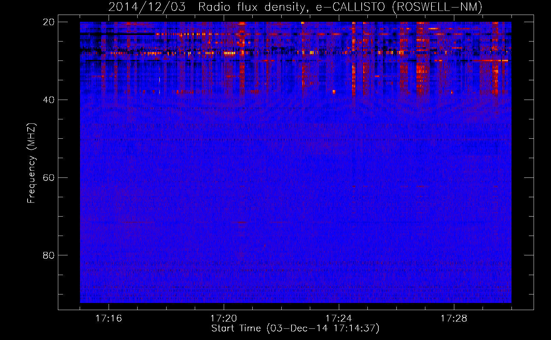Click the 'Start Time (03-Dec-14 17:14:37)' label
Image resolution: width=551 pixels, height=340 pixels.
(295, 328)
